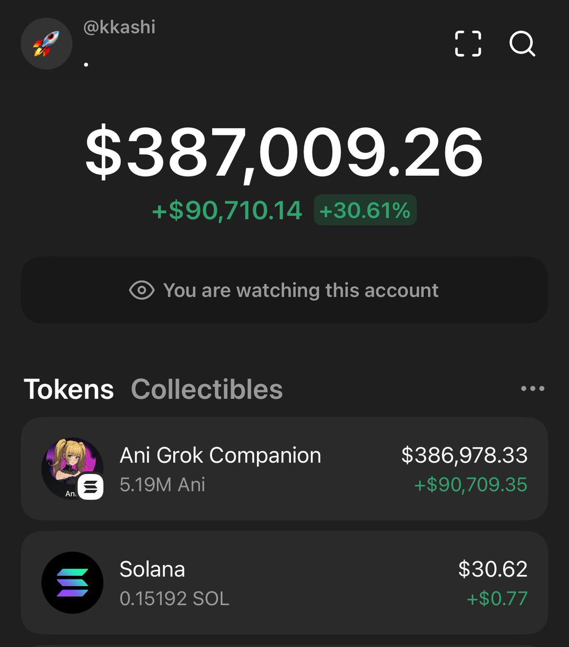Open the Solana token name
Screen dimensions: 569x647
coord(152,569)
